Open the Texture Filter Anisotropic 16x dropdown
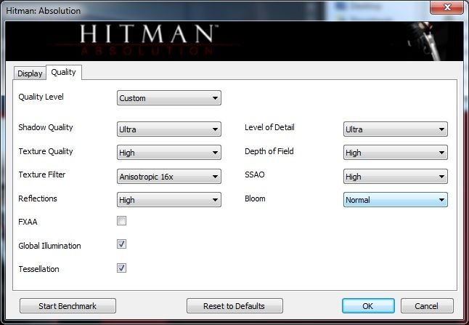Screen dimensions: 469x325 169,177
